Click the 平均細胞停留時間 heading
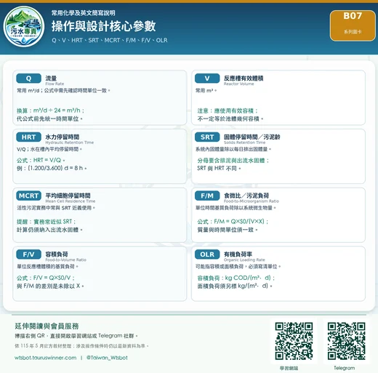 coord(68,196)
